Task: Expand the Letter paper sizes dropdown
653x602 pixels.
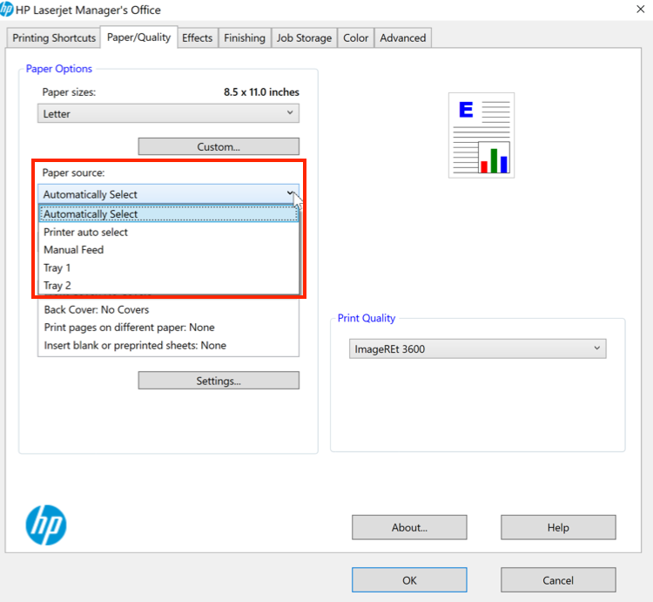Action: (168, 113)
